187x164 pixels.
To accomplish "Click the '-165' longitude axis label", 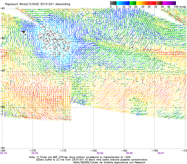I will (x=93, y=151).
